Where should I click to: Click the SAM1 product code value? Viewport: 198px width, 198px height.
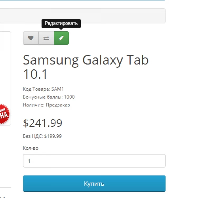(58, 89)
